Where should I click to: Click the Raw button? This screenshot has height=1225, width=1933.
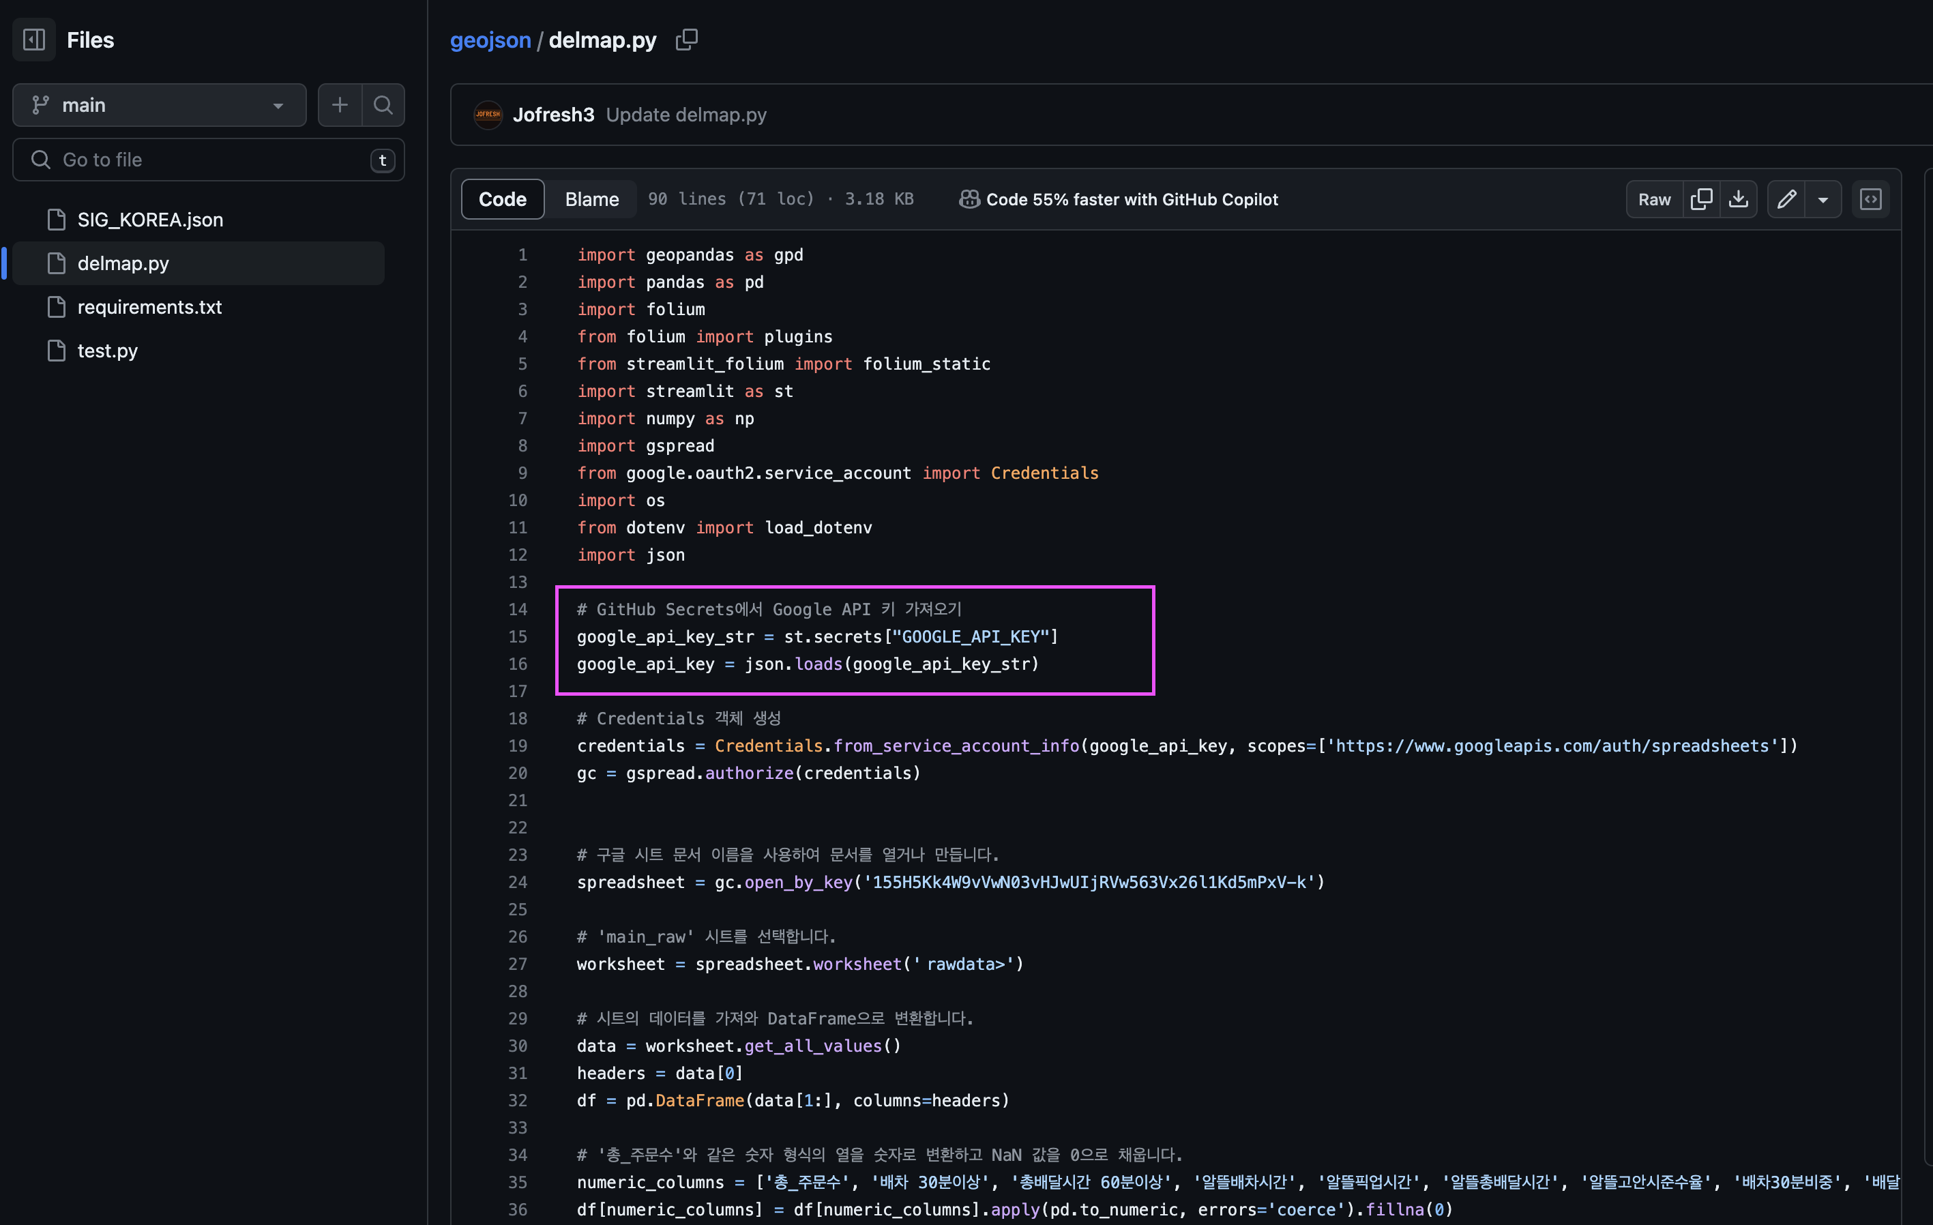click(1653, 199)
